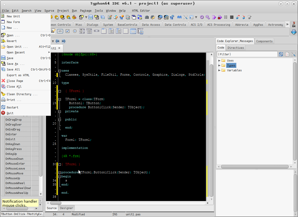The height and width of the screenshot is (217, 298).
Task: Click the blue down arrow on the far right
Action: pos(294,32)
